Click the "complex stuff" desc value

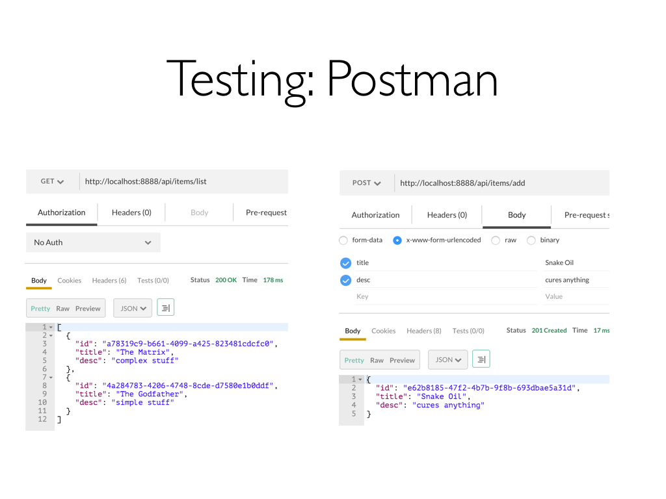point(145,361)
